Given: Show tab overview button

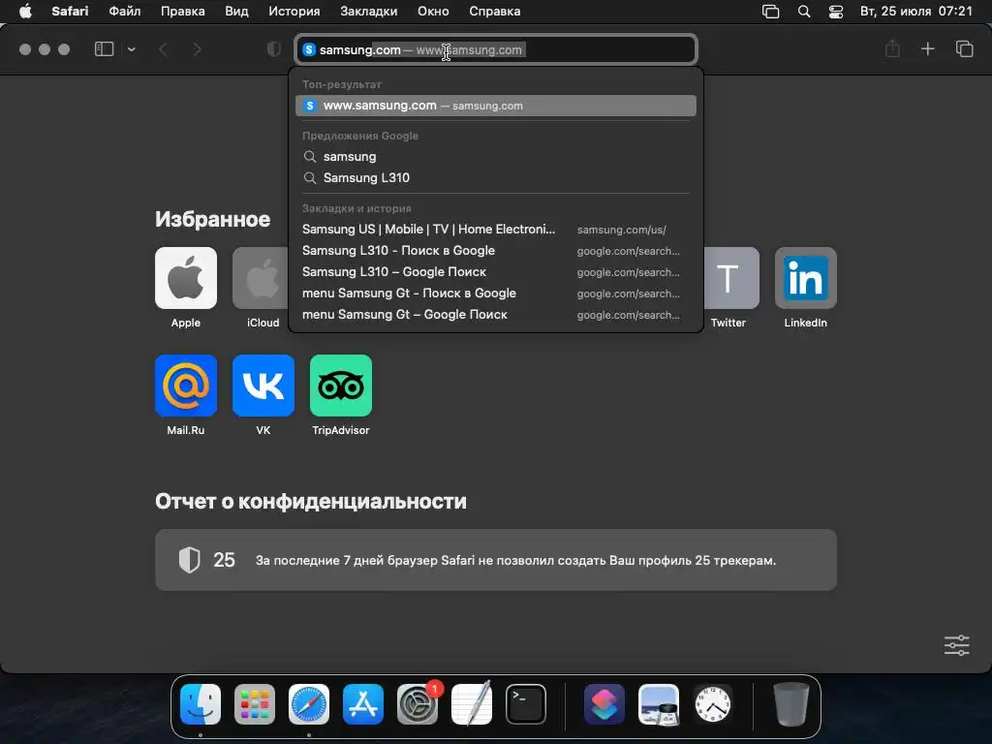Looking at the screenshot, I should pyautogui.click(x=964, y=48).
